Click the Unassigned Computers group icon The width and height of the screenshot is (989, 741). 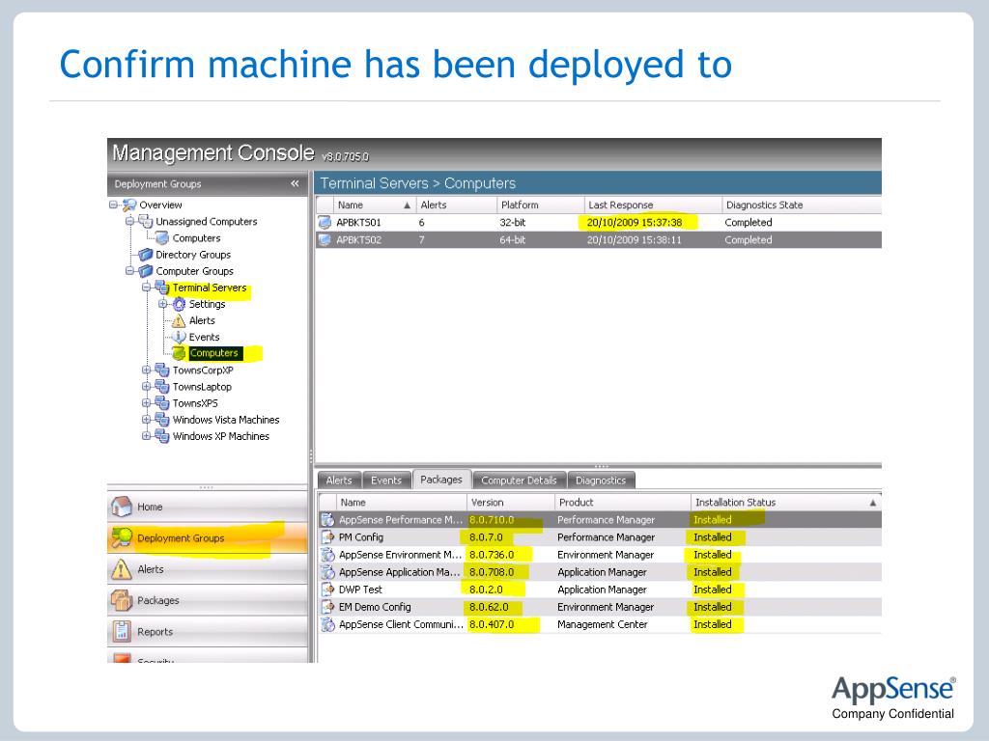146,221
